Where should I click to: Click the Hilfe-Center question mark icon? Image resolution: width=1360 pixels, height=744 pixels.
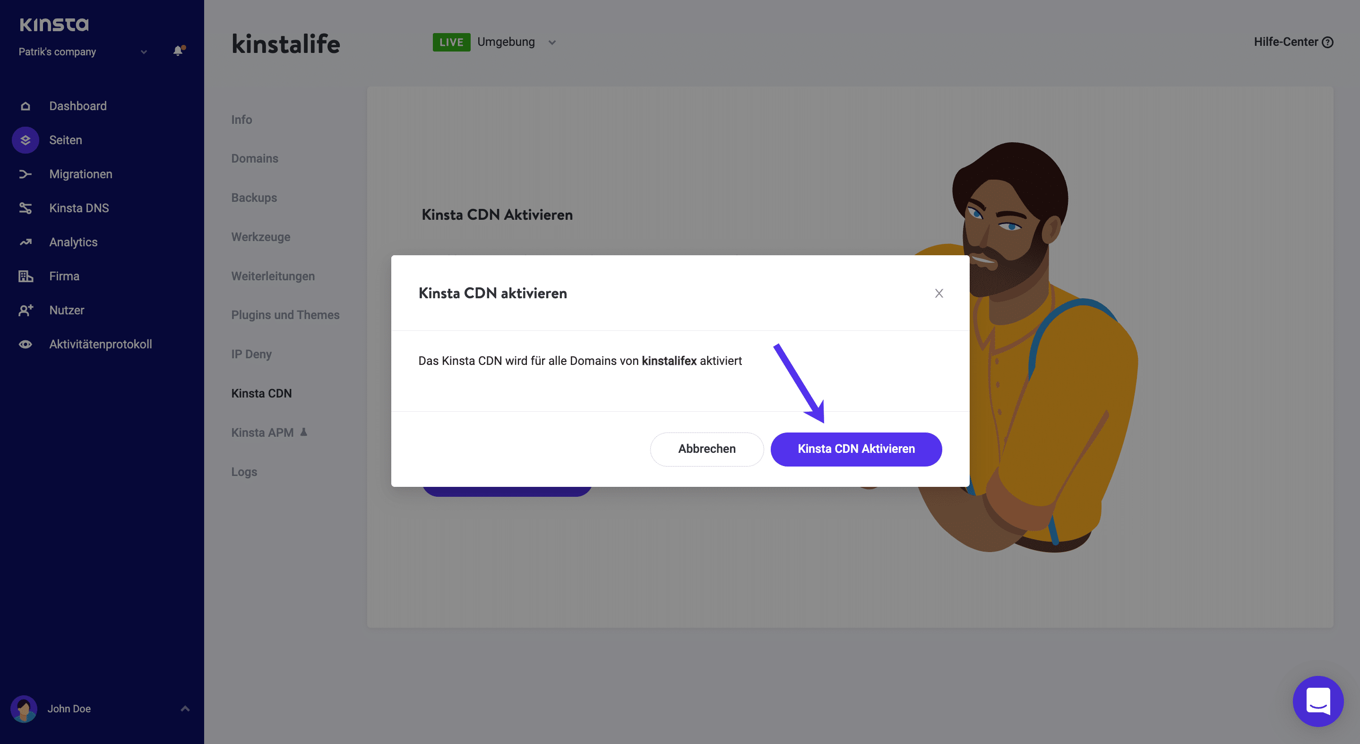1329,42
